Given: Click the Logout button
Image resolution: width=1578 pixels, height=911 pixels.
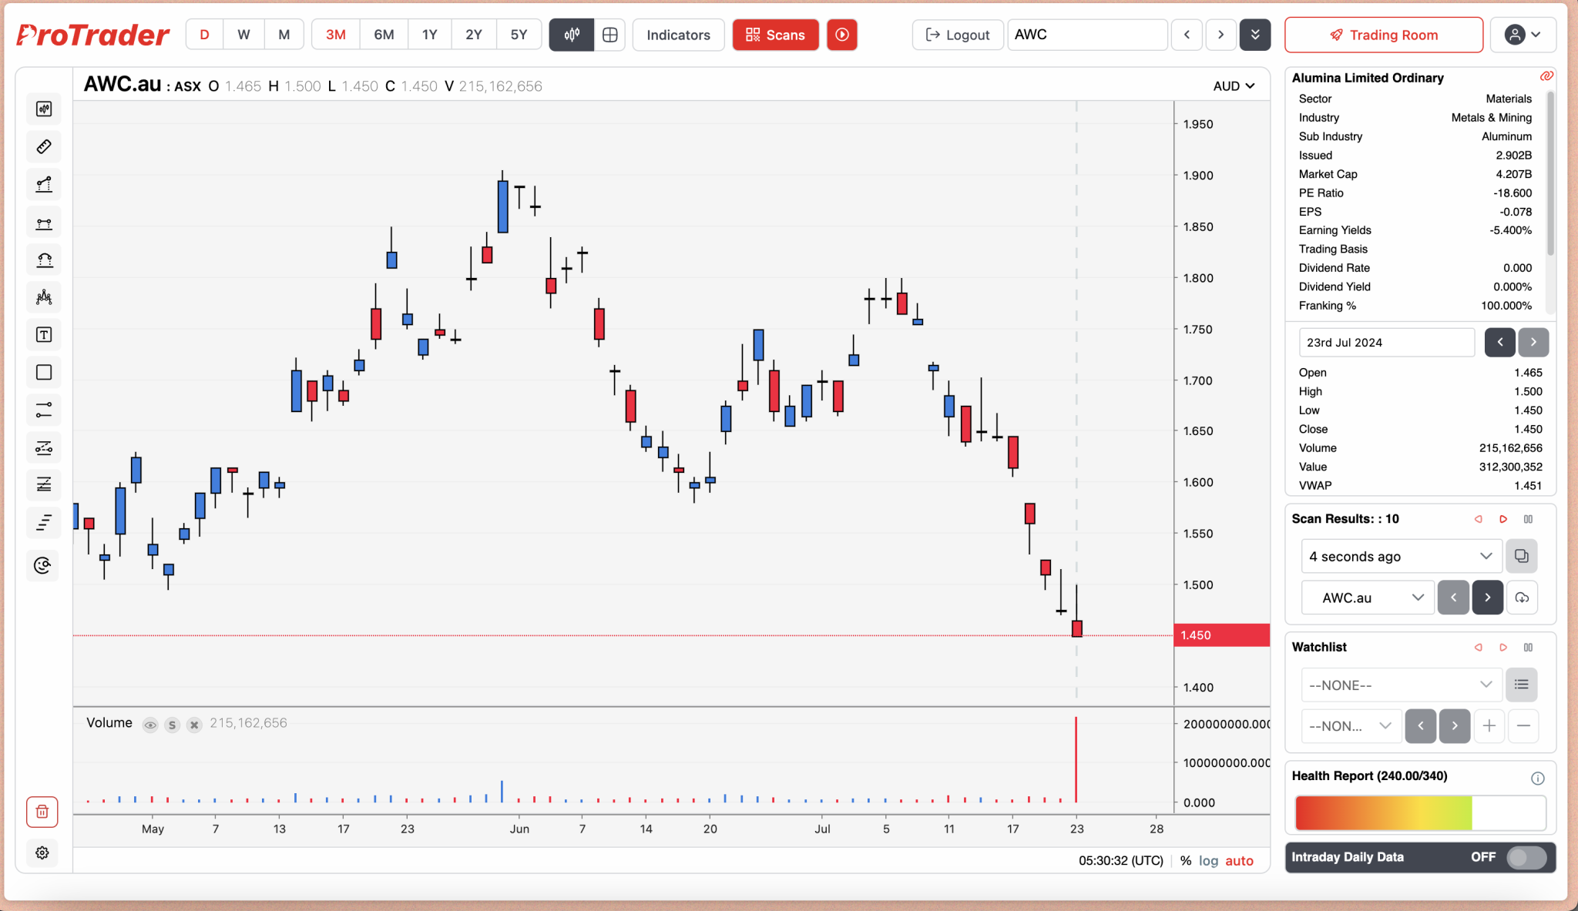Looking at the screenshot, I should tap(957, 35).
